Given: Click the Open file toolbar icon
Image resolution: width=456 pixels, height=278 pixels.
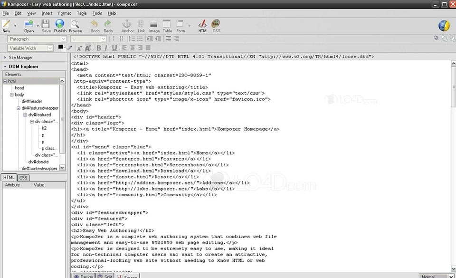Looking at the screenshot, I should [x=28, y=24].
